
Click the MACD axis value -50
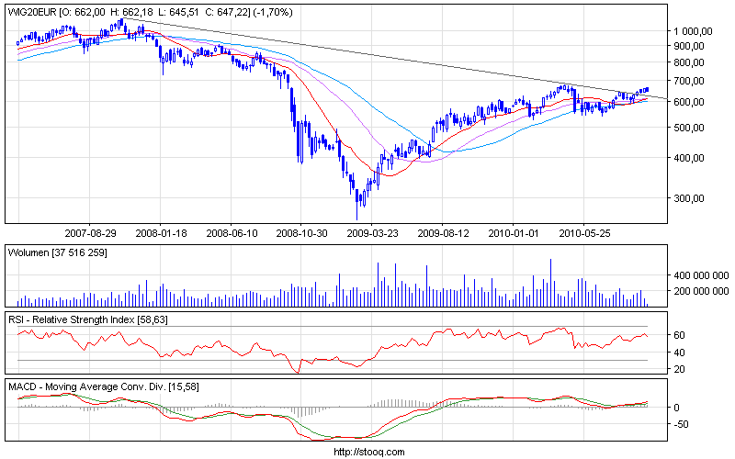(x=681, y=424)
